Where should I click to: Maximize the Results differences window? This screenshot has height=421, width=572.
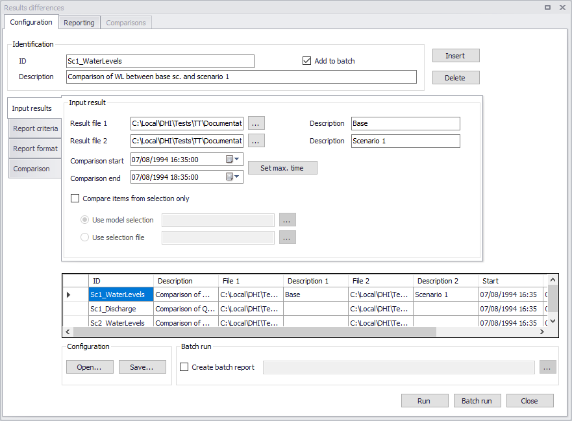point(547,7)
